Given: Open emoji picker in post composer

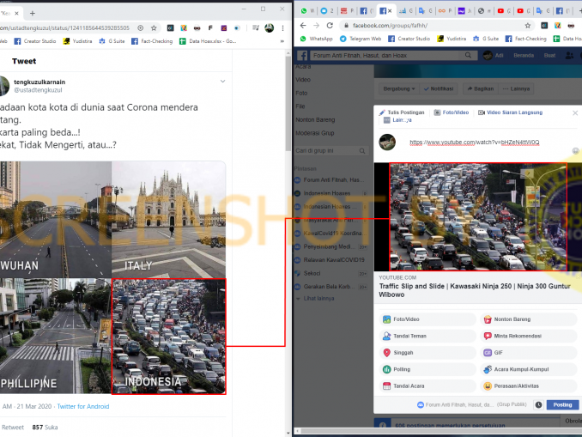Looking at the screenshot, I should tap(575, 151).
